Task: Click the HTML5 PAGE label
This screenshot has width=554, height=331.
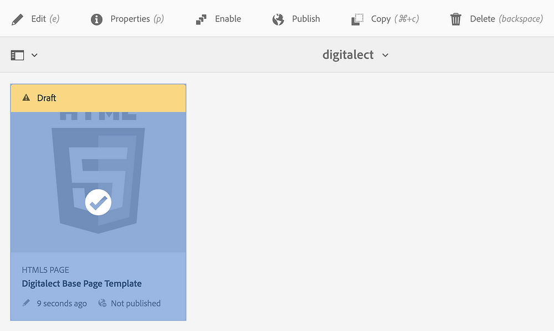Action: [x=45, y=270]
